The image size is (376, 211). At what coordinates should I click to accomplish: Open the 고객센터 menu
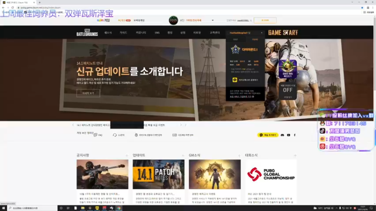[x=215, y=33]
